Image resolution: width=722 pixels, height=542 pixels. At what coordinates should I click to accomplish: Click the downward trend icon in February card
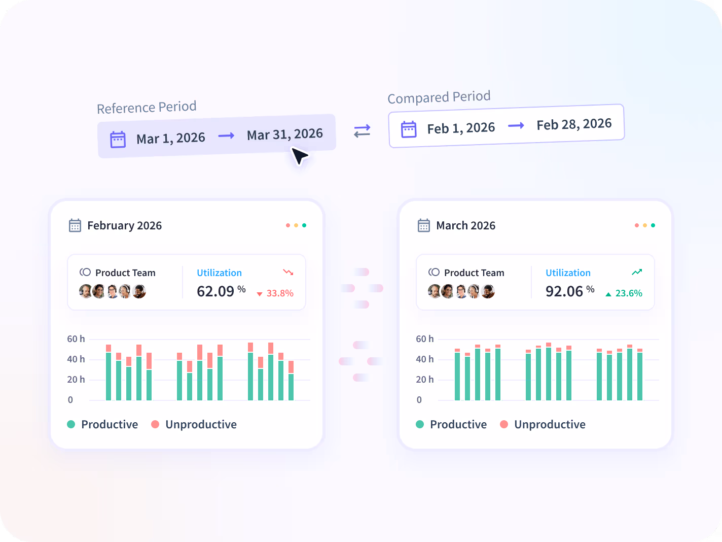click(288, 273)
